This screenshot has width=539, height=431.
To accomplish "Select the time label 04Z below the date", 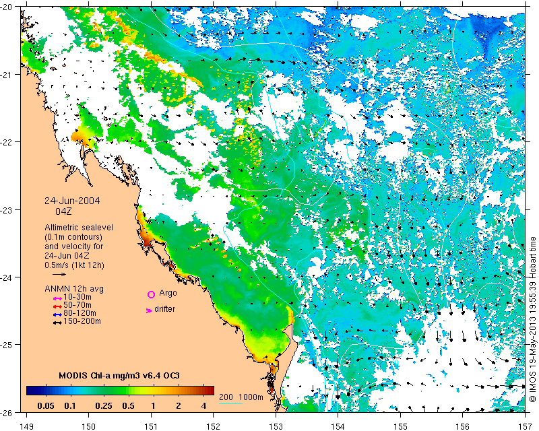I will (63, 211).
